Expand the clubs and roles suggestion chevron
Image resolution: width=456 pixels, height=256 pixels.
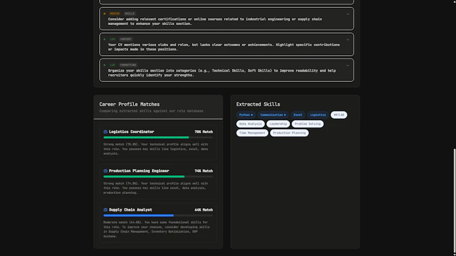(348, 39)
